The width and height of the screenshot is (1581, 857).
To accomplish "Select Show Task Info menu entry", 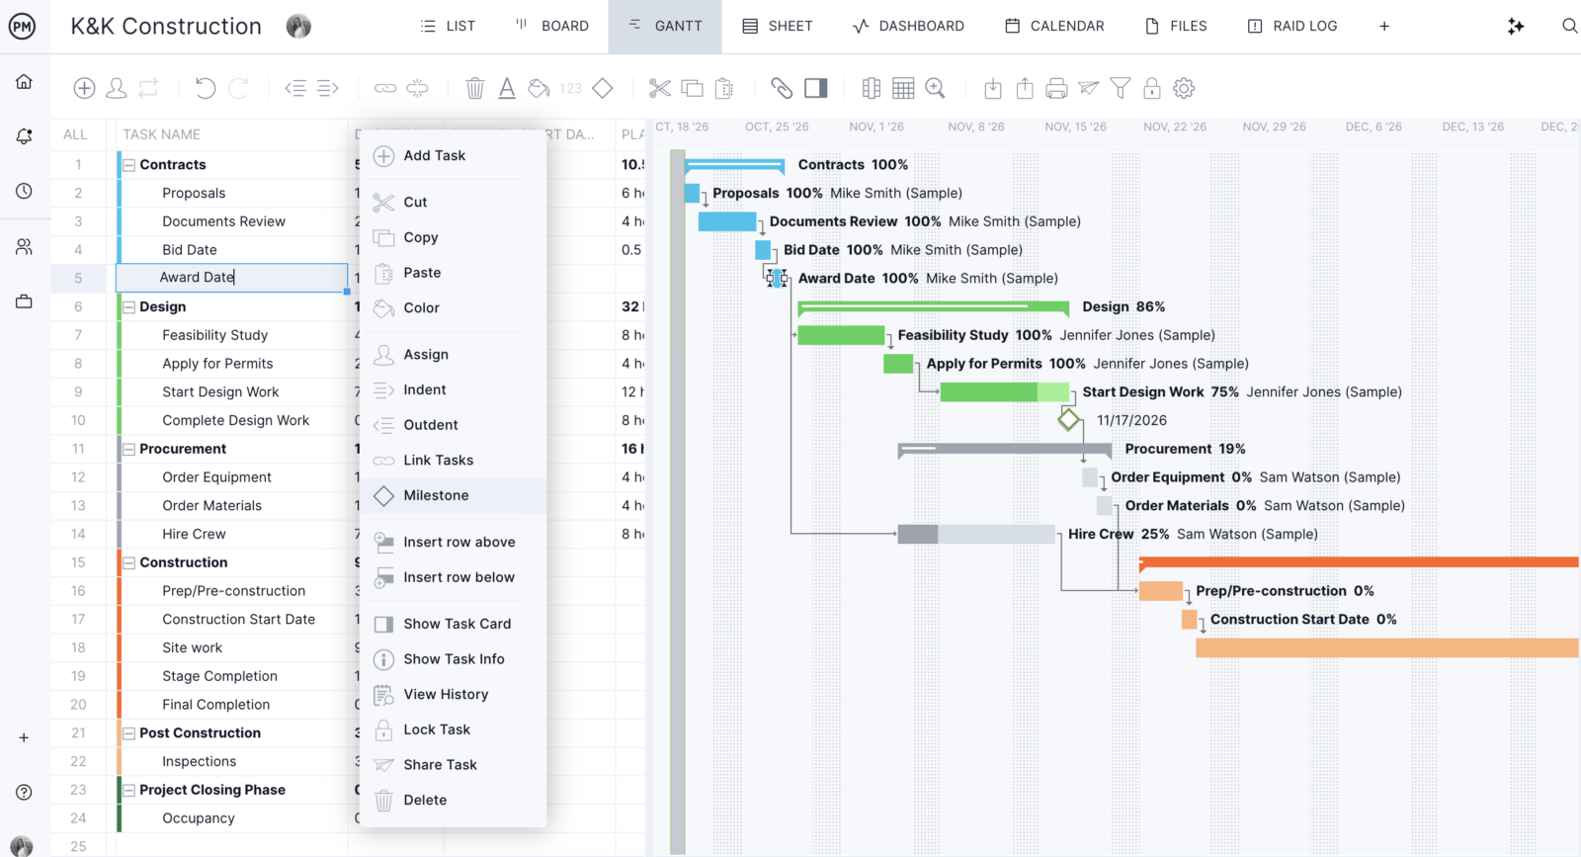I will click(x=453, y=659).
